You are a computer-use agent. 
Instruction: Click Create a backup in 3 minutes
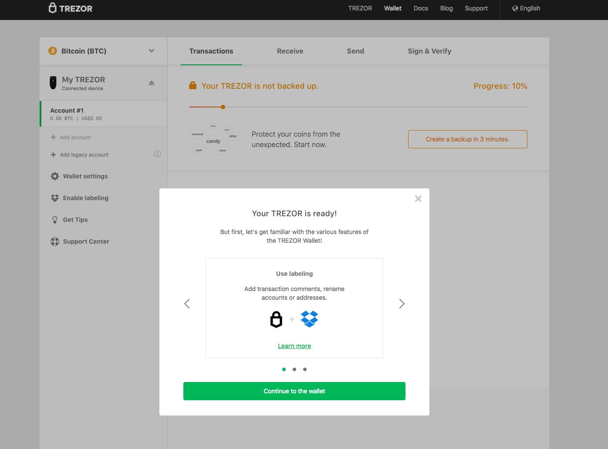pos(468,139)
